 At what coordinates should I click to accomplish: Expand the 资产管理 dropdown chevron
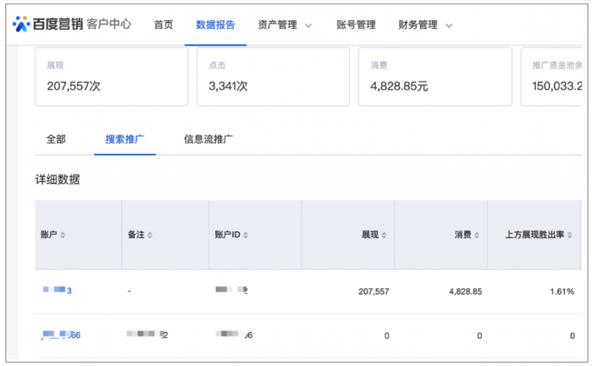[308, 26]
